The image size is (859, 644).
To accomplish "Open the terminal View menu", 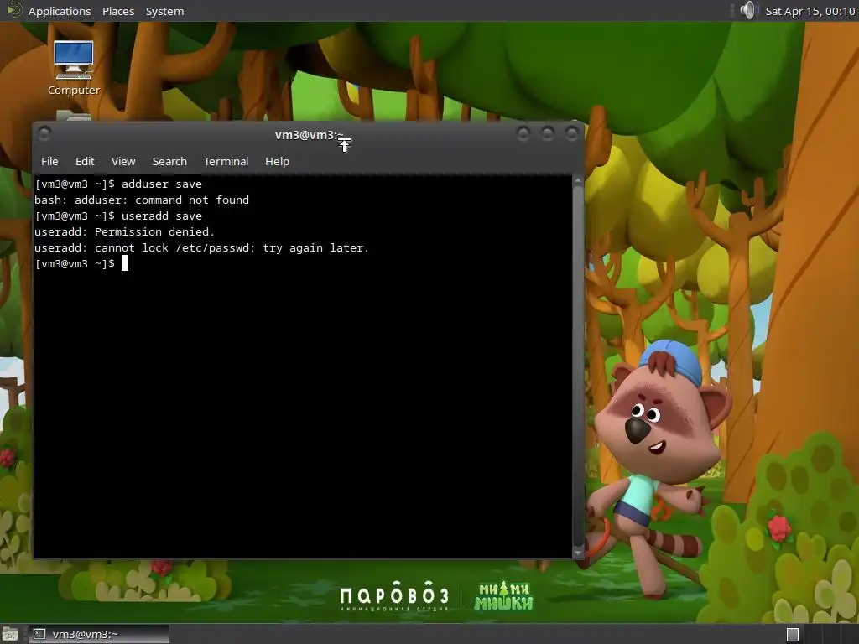I will pos(123,162).
